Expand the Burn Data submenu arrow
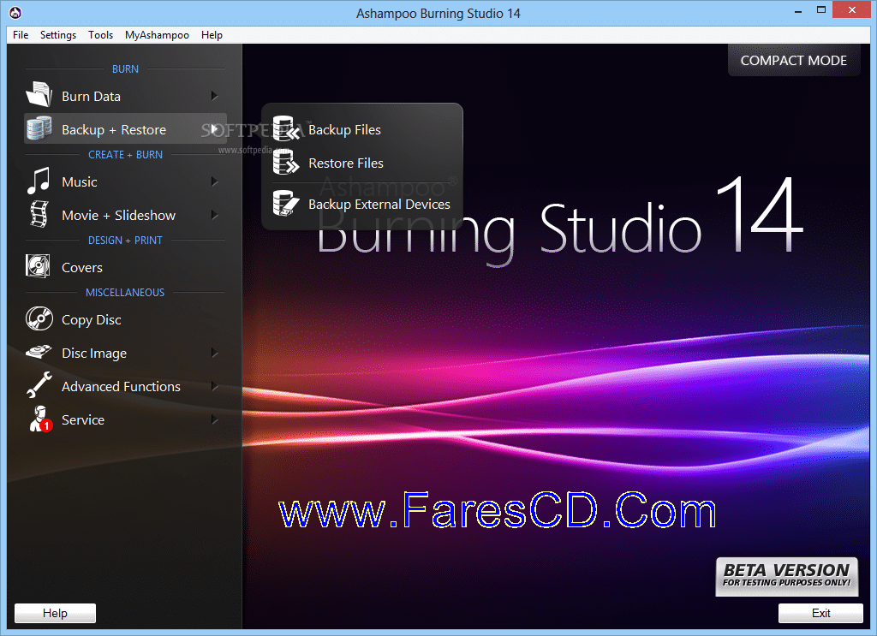The height and width of the screenshot is (636, 877). 214,96
